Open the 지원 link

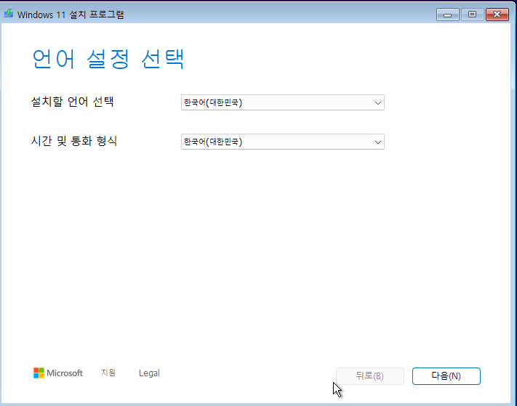tap(108, 373)
